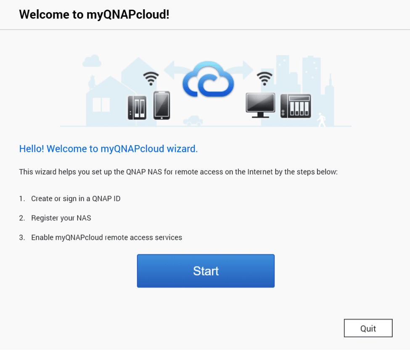
Task: Click step 'Create or sign in a QNAP ID'
Action: coord(76,199)
